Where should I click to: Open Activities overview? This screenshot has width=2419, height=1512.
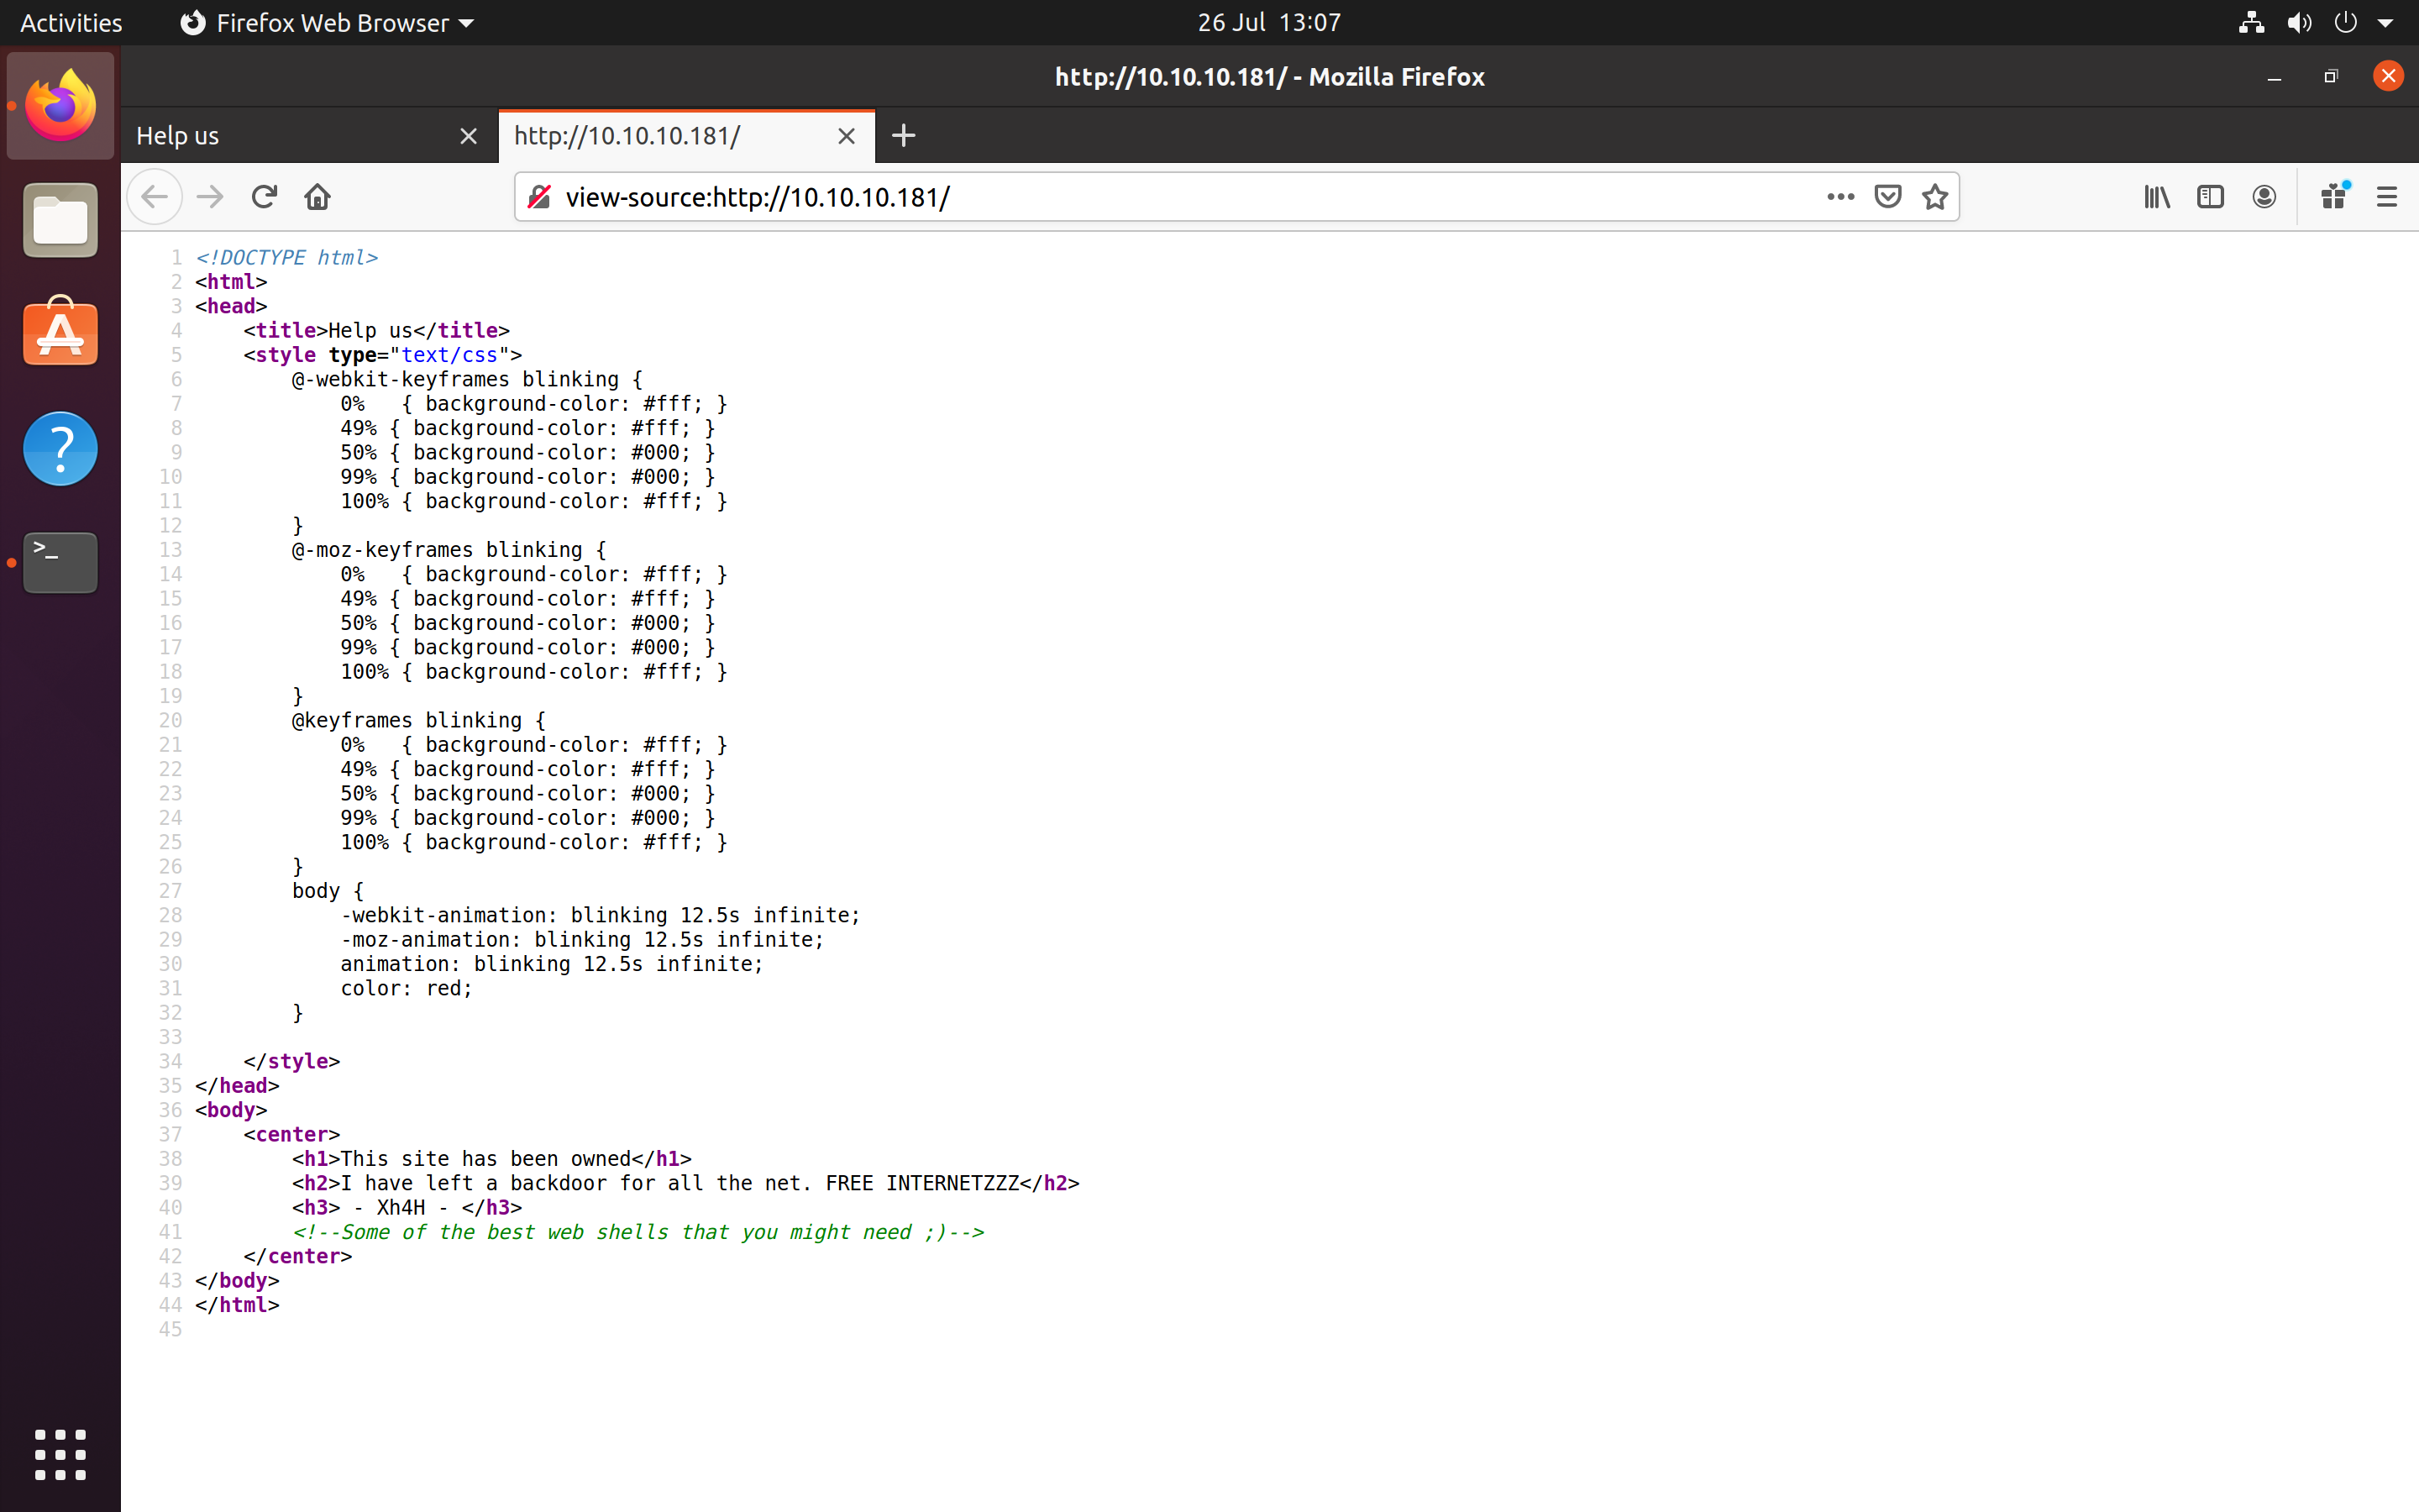point(71,22)
